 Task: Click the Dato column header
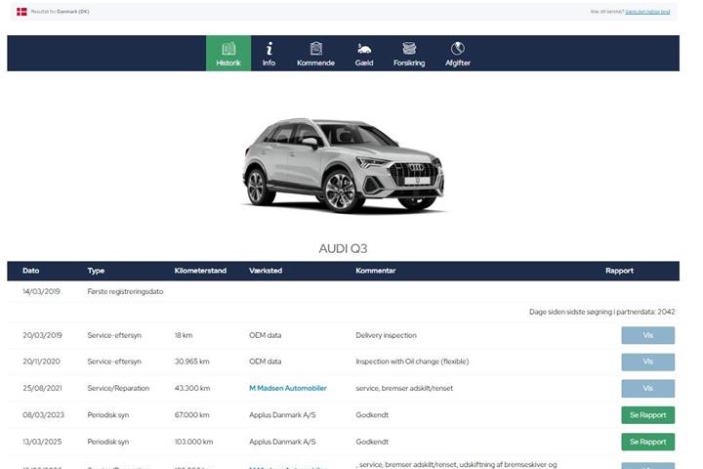pos(31,271)
